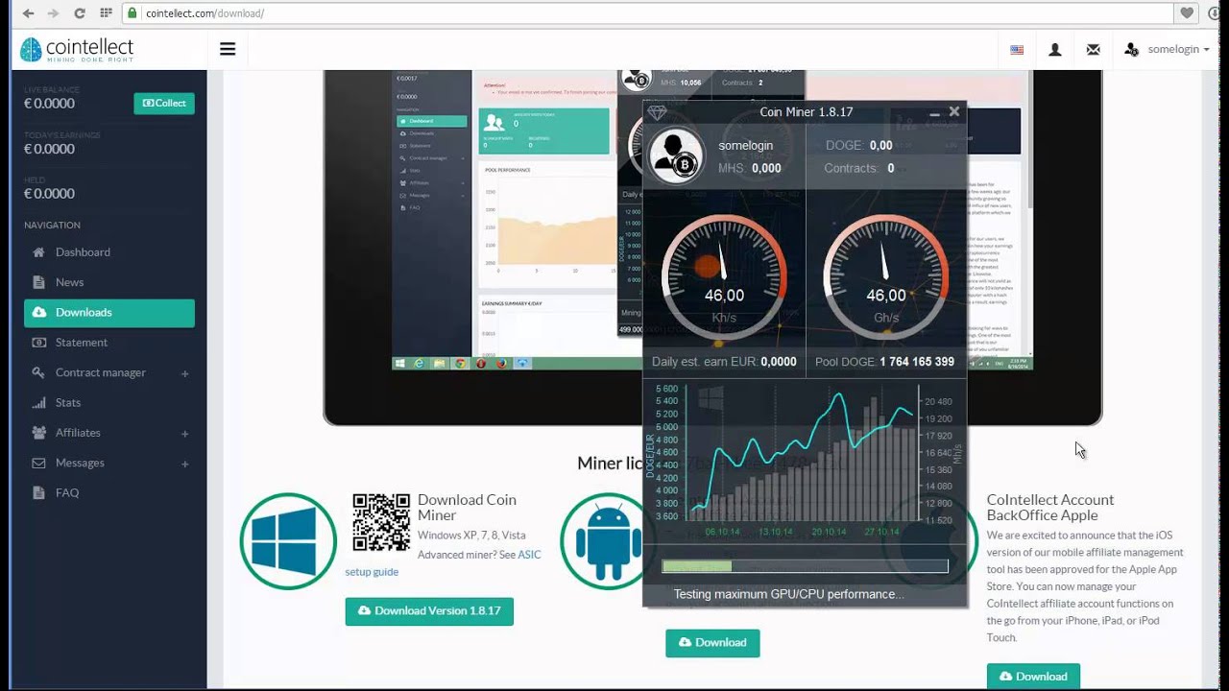
Task: Click the Held € 0.0000 value in sidebar
Action: click(x=49, y=194)
